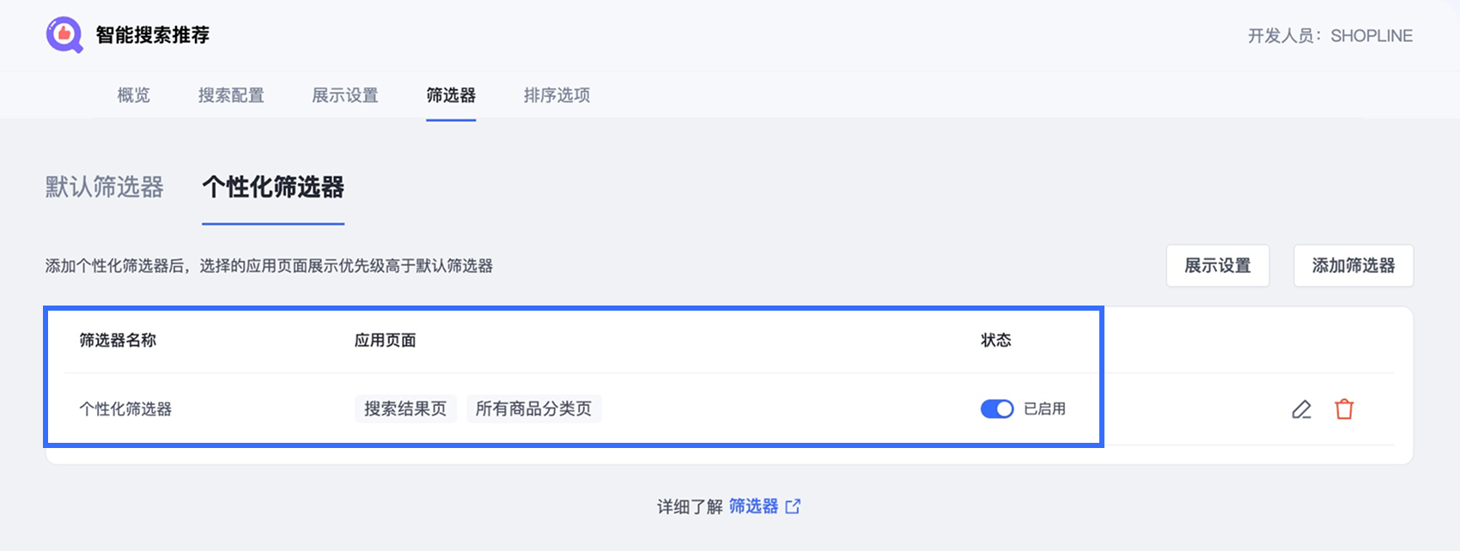Select the 个性化筛选器 sub-tab heading
This screenshot has width=1460, height=551.
(273, 187)
